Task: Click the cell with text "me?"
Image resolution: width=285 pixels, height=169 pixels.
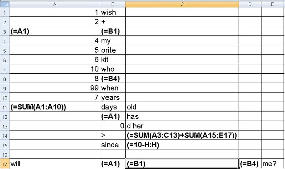Action: point(273,164)
